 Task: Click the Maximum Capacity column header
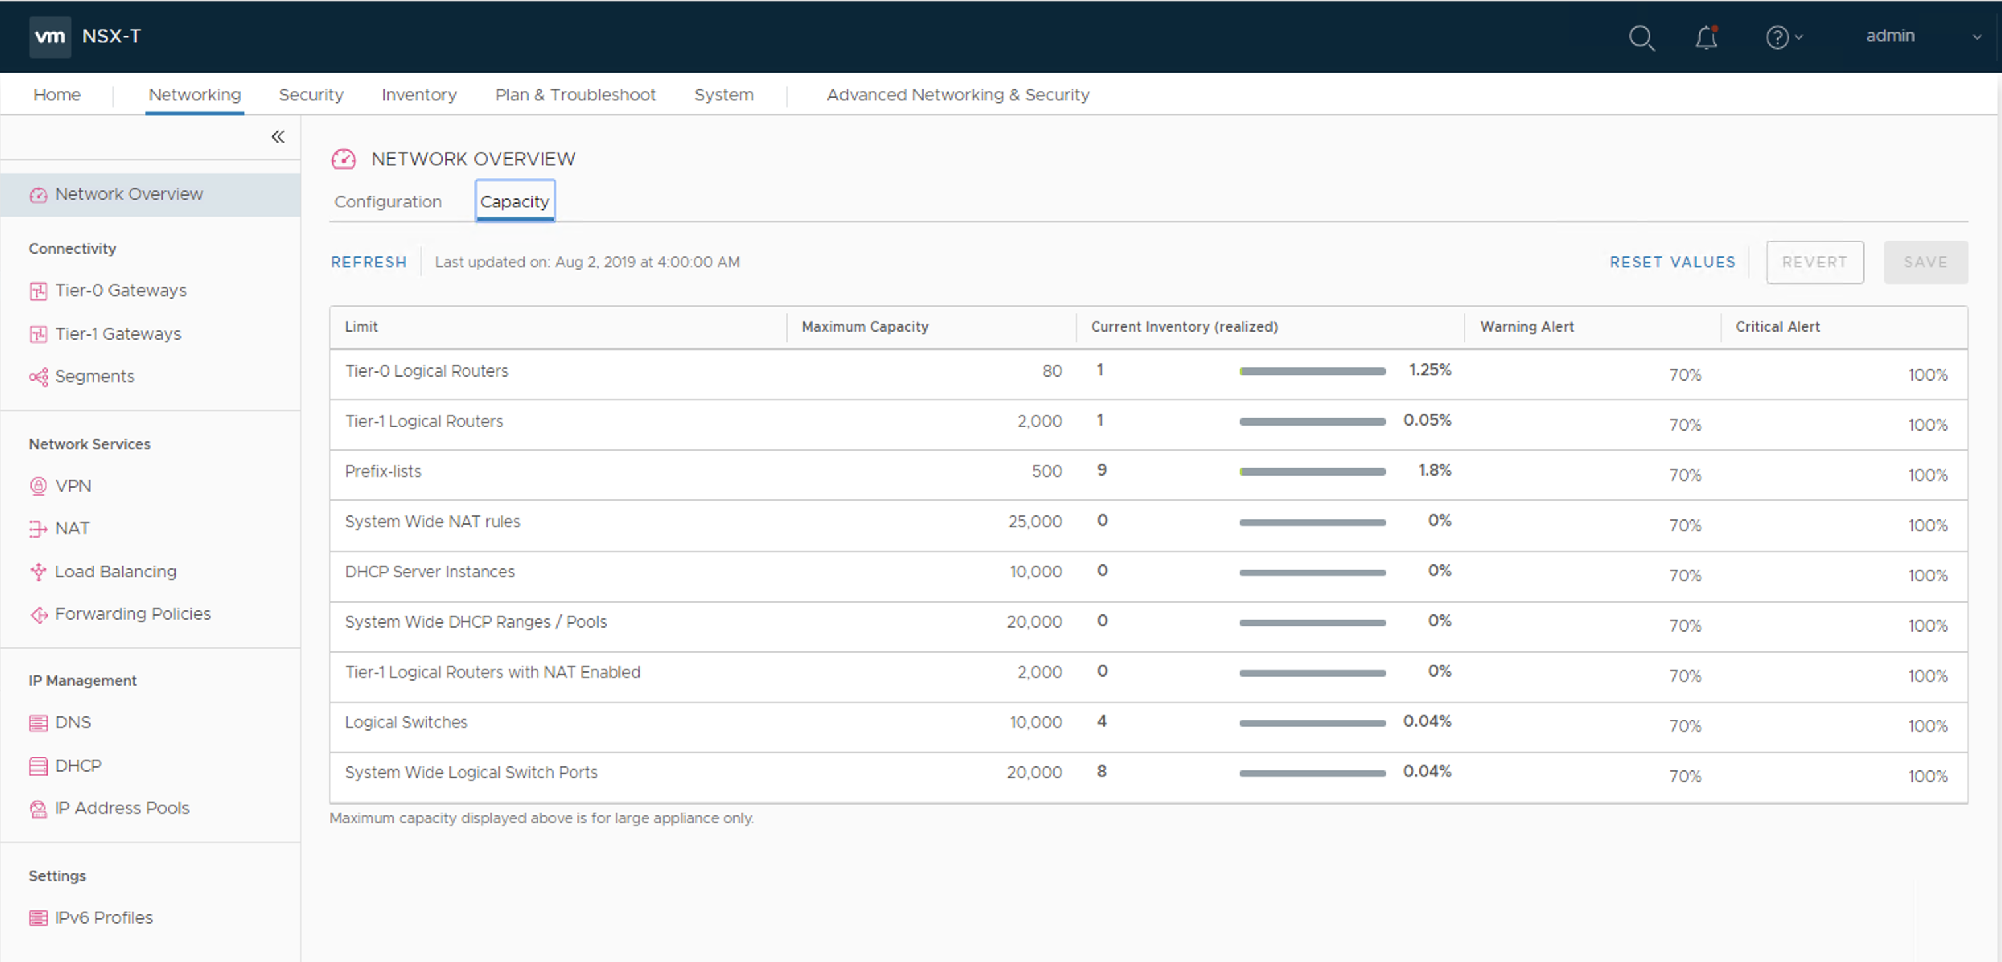pos(865,327)
